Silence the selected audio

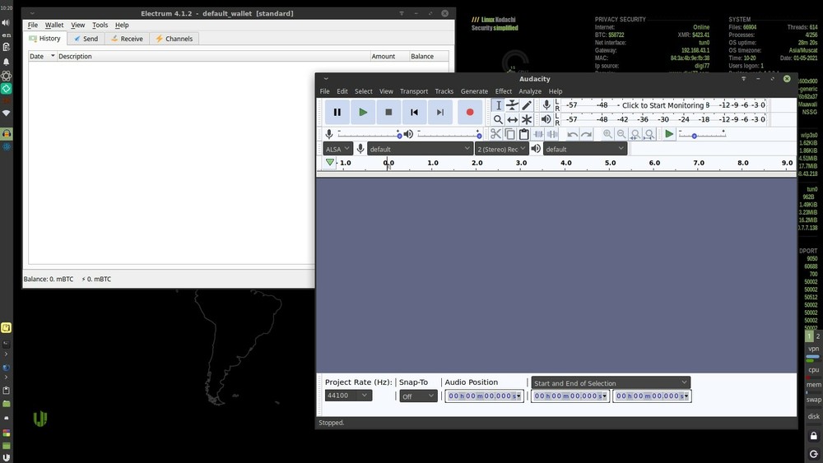tap(552, 134)
